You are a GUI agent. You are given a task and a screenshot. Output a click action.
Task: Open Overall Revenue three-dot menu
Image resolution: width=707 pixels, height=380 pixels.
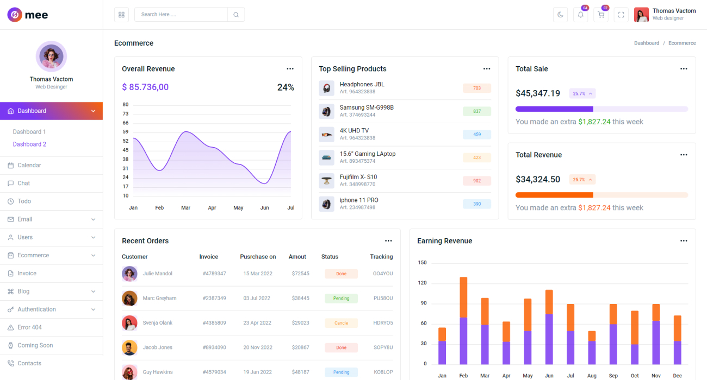coord(290,69)
